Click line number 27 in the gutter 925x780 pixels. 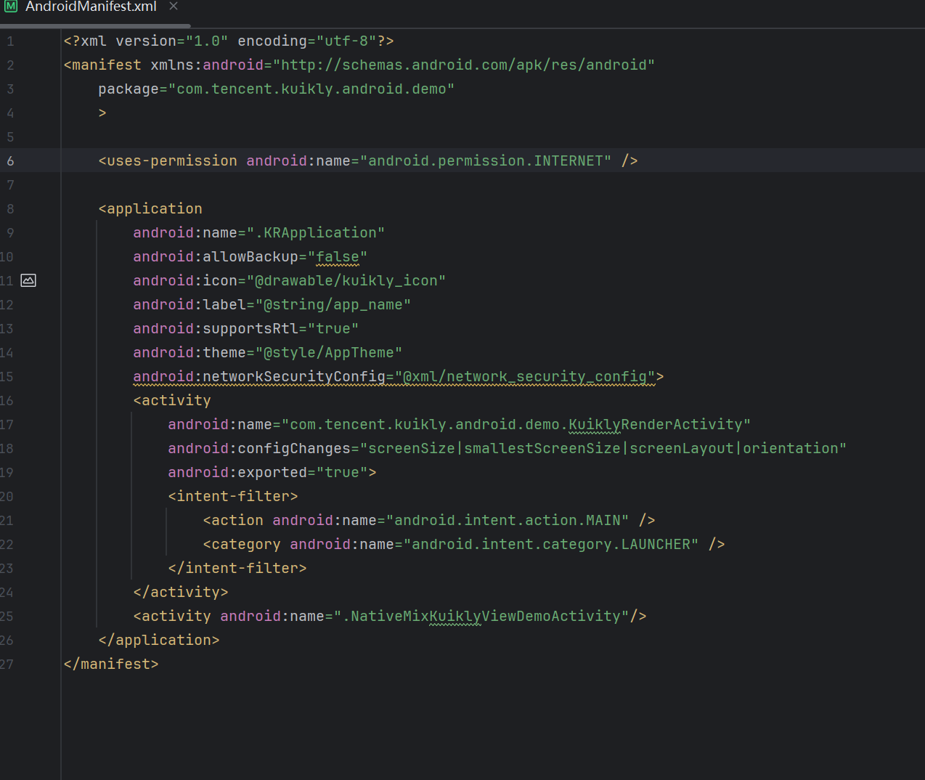7,665
